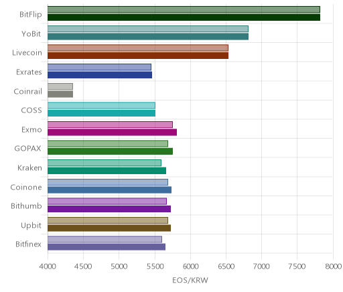The image size is (343, 292).
Task: Click the dark teal YoBit bar
Action: click(148, 36)
